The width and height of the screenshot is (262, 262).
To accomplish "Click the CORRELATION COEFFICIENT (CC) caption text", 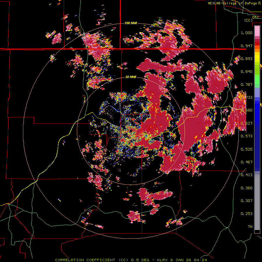I will tap(92, 260).
